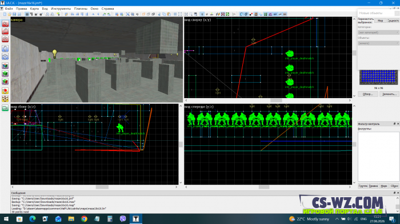Open the Плагины menu
Image resolution: width=400 pixels, height=224 pixels.
pos(81,9)
